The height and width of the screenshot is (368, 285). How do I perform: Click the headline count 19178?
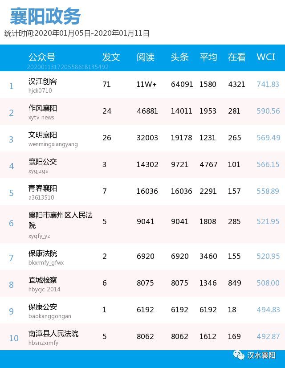[x=181, y=138]
